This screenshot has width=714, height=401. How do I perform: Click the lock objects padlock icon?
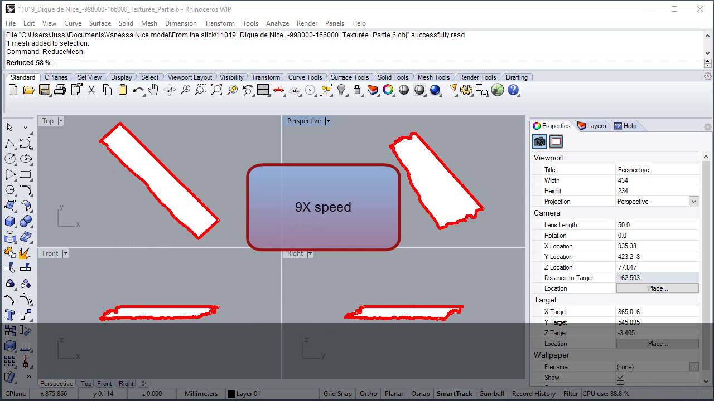pyautogui.click(x=357, y=90)
